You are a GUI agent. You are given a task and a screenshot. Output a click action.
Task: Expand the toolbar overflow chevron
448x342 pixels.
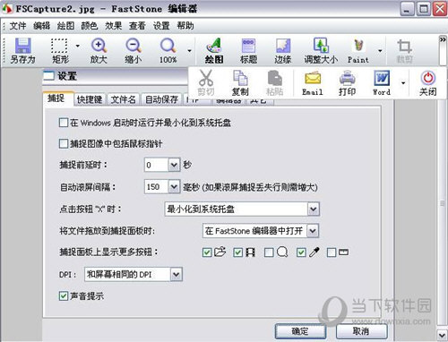click(x=442, y=39)
